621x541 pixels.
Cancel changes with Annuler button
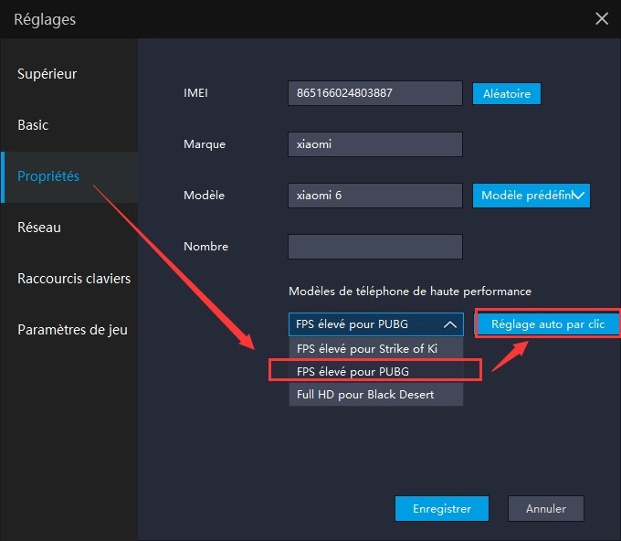tap(546, 508)
